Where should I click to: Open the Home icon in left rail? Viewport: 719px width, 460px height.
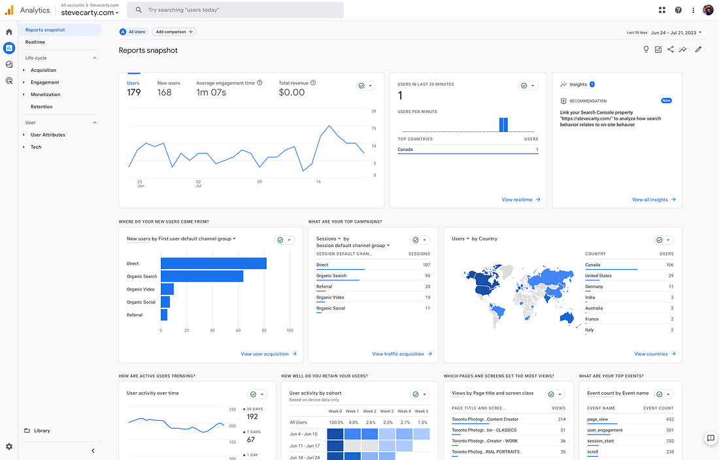pos(8,32)
